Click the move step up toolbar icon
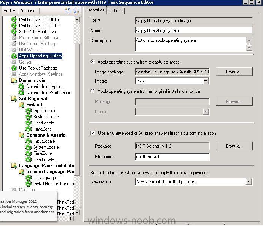 67,11
